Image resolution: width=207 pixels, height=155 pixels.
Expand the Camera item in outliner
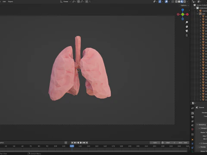click(x=198, y=11)
